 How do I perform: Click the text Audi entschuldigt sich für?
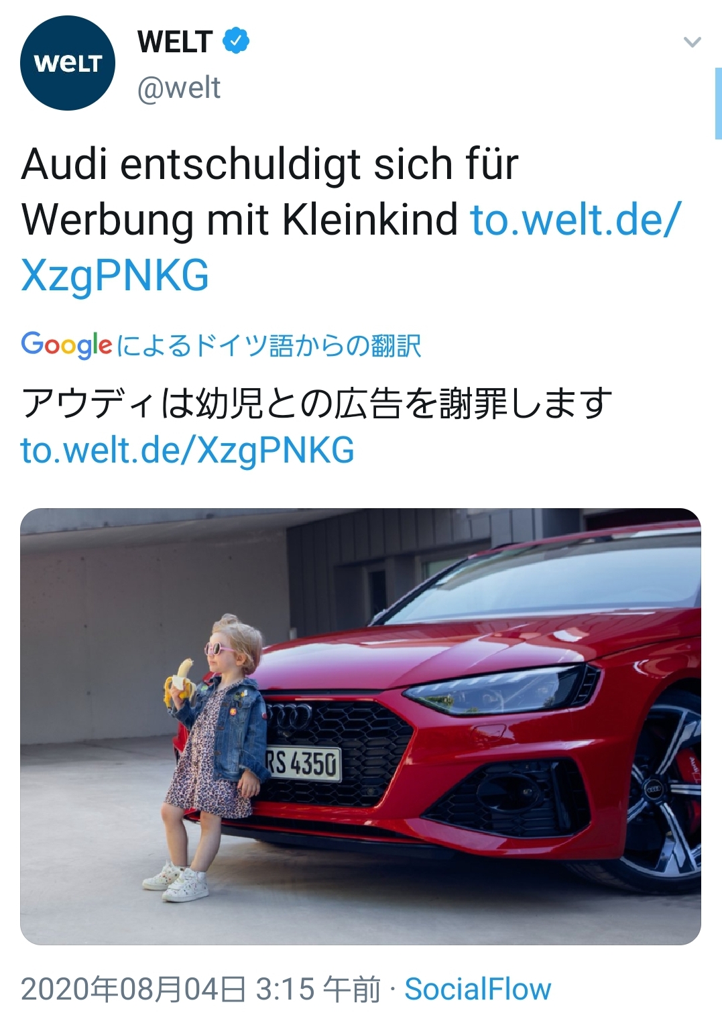click(270, 164)
